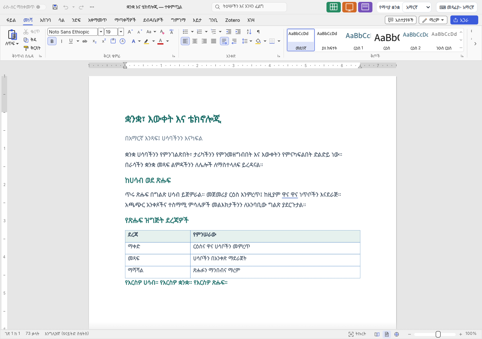Image resolution: width=482 pixels, height=339 pixels.
Task: Toggle strikethrough formatting
Action: [85, 41]
